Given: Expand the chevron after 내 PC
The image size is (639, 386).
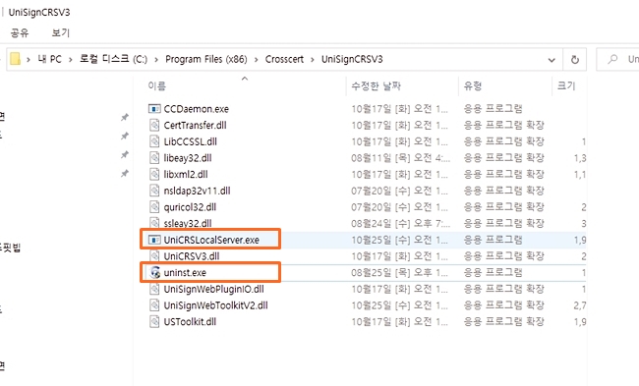Looking at the screenshot, I should [x=71, y=60].
